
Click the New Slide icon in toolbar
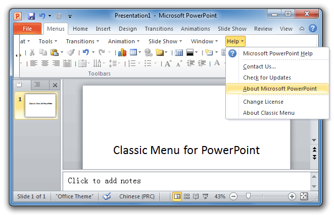(209, 52)
